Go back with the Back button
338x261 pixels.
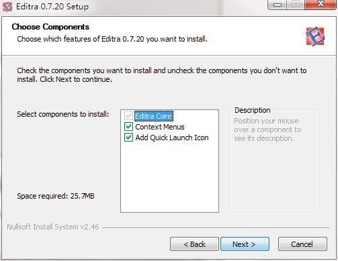click(194, 244)
